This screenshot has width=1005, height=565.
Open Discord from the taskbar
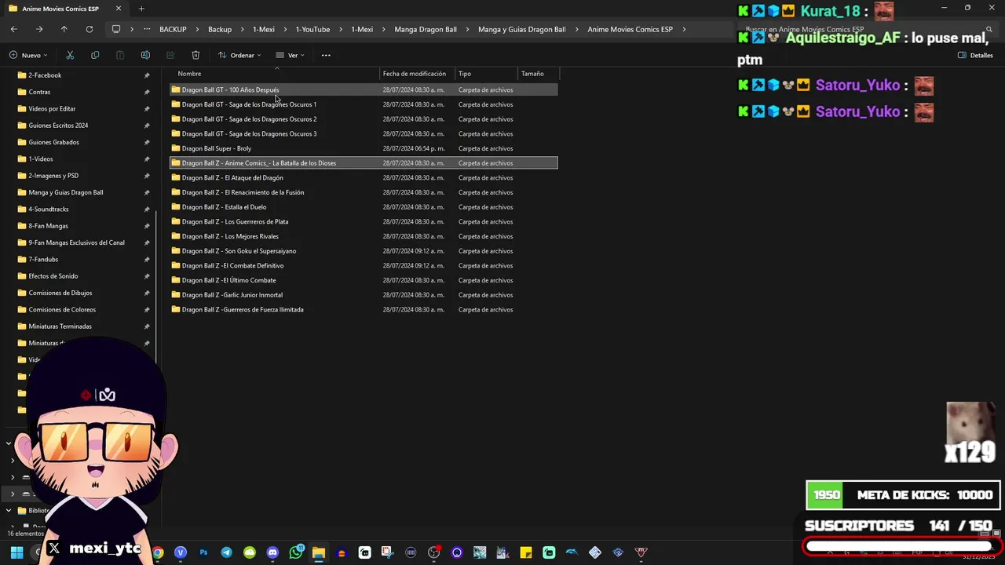point(272,552)
